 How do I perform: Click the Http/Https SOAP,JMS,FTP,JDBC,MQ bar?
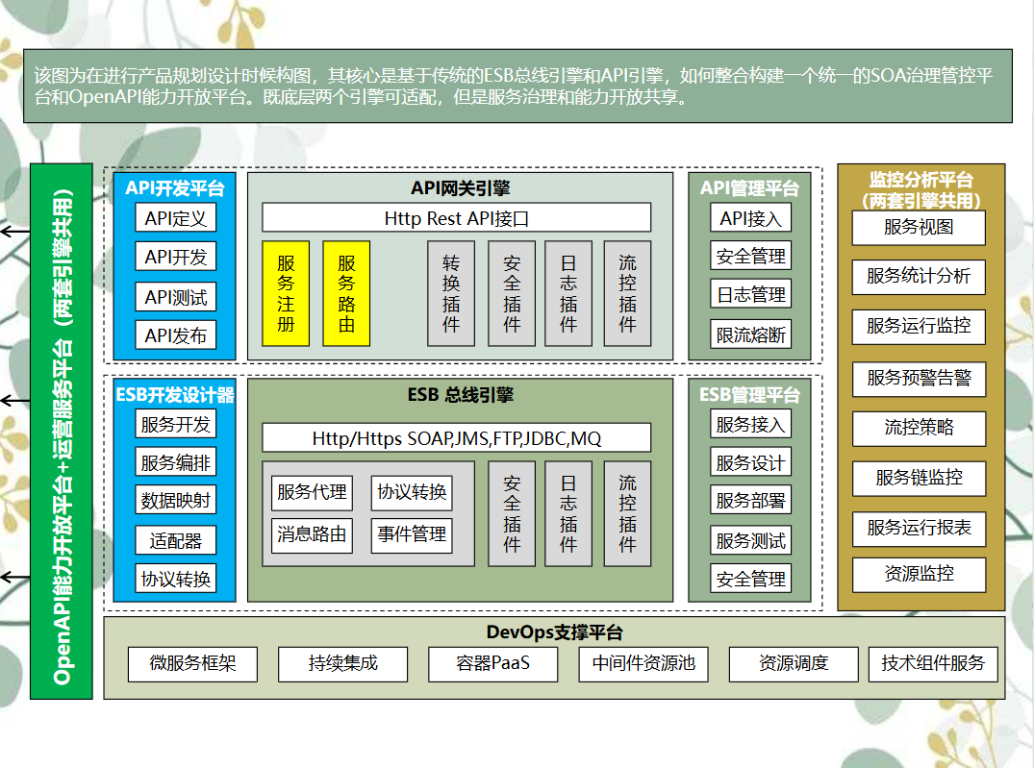pos(456,437)
